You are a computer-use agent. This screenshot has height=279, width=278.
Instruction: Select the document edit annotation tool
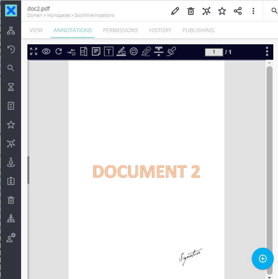(84, 51)
